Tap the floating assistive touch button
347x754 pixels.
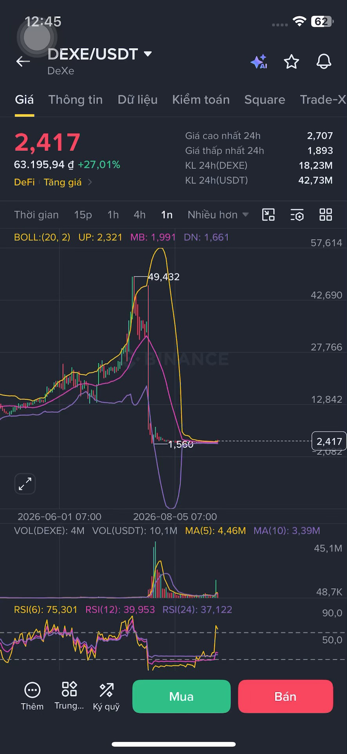point(37,37)
